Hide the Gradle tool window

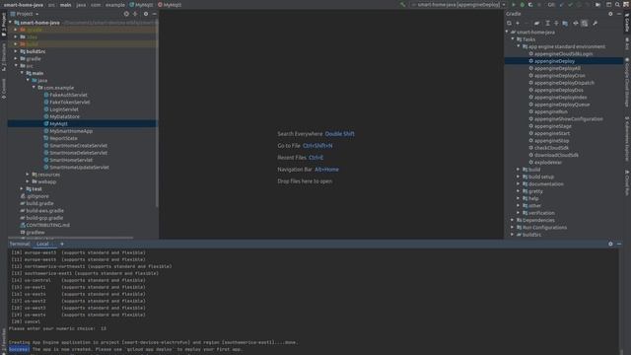click(x=619, y=14)
